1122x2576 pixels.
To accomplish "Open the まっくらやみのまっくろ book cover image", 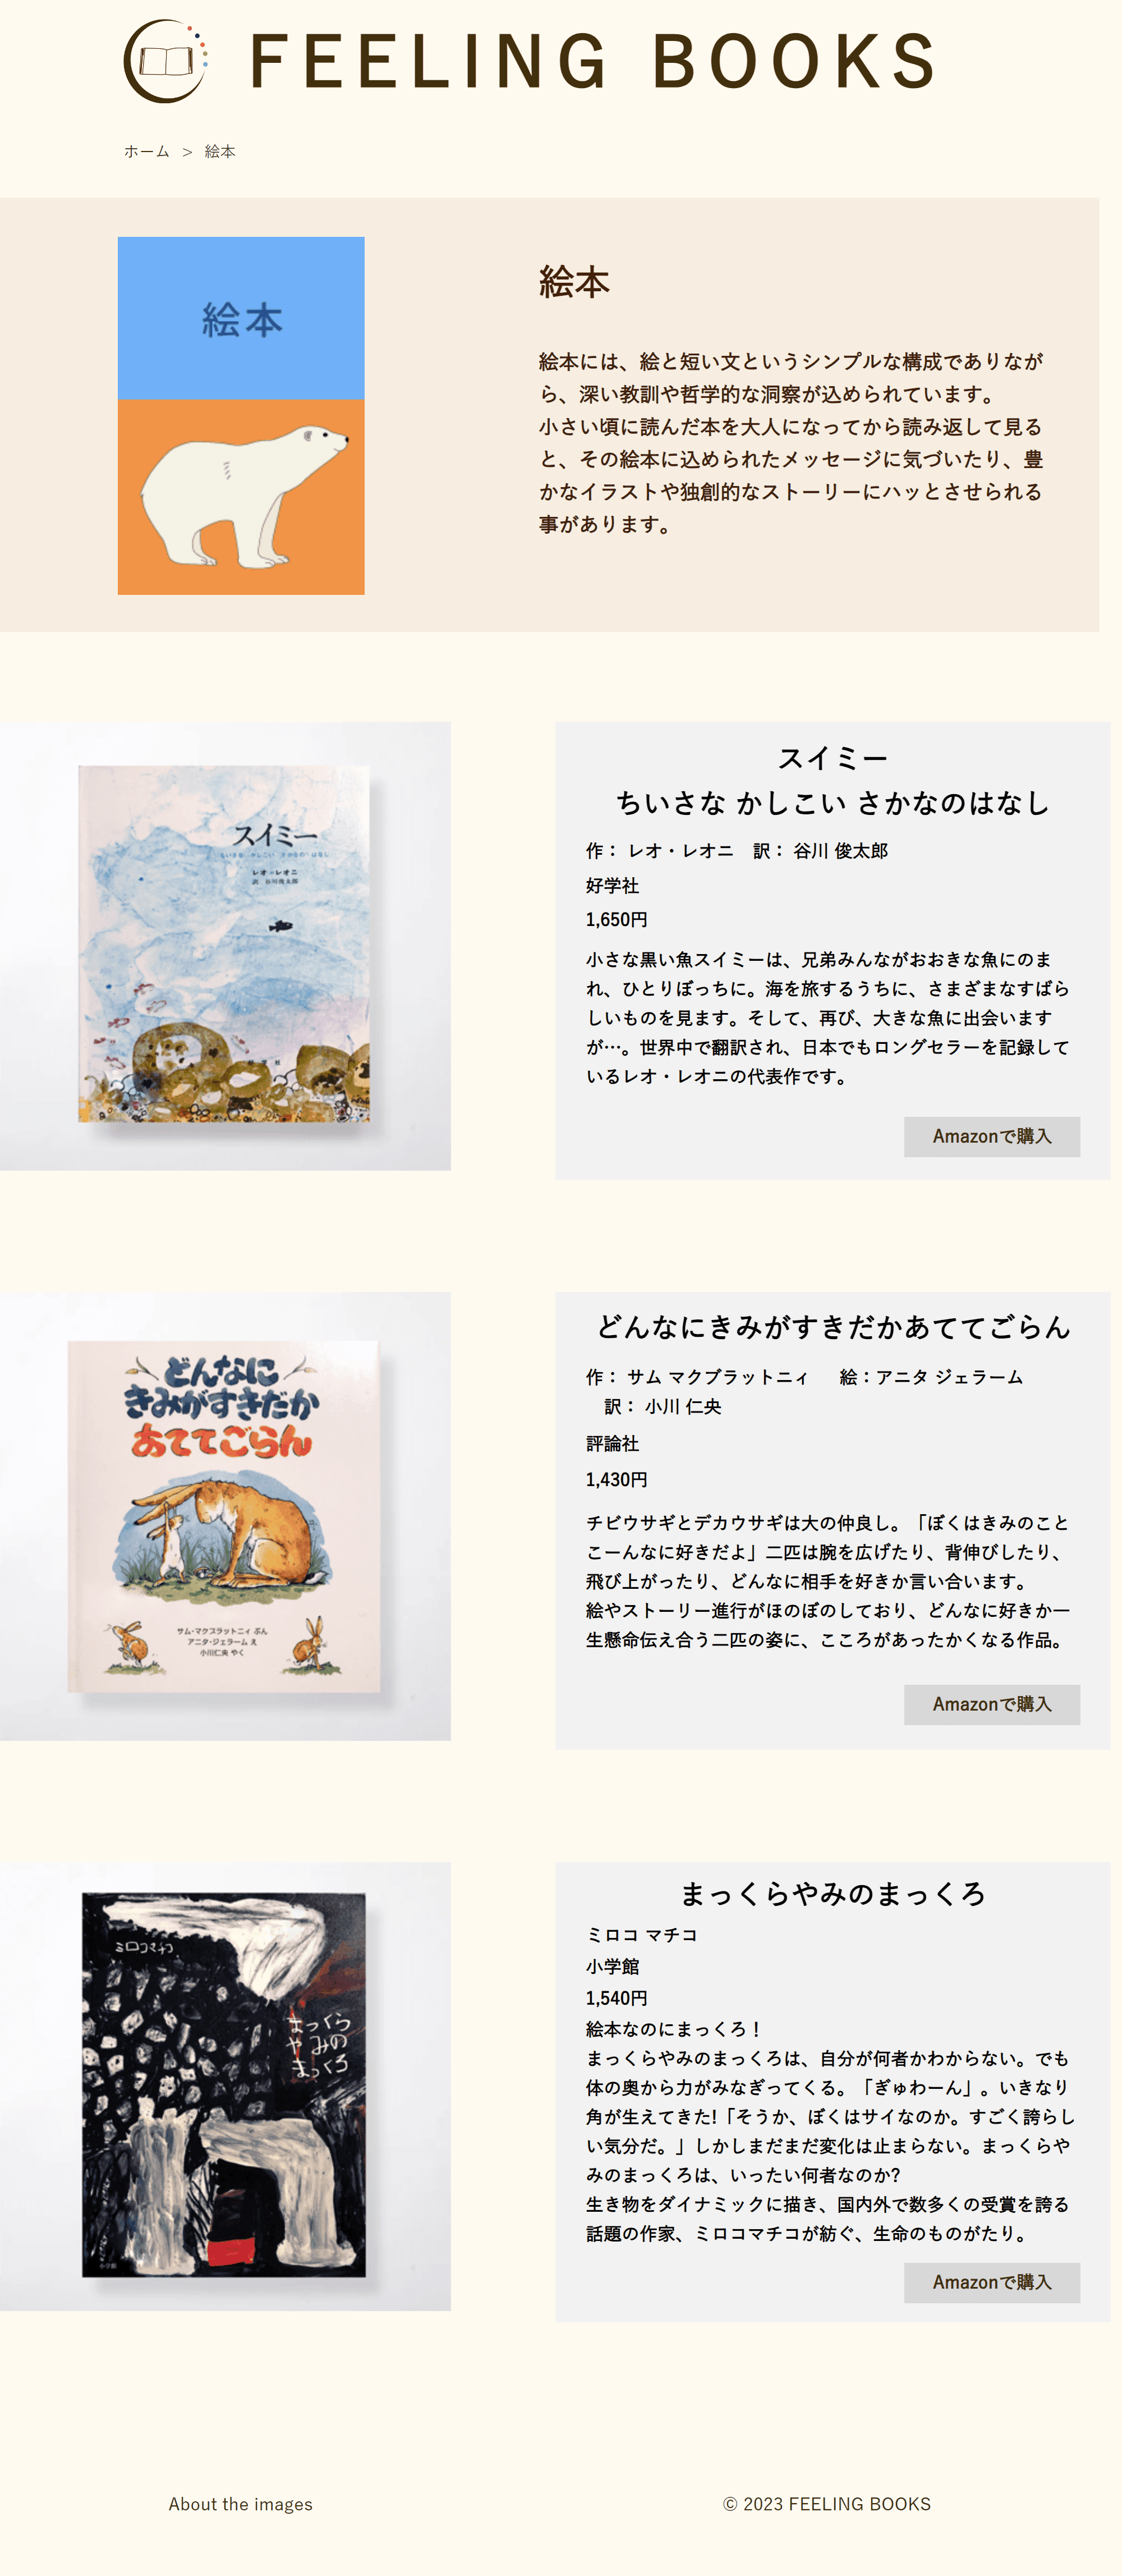I will (225, 2086).
